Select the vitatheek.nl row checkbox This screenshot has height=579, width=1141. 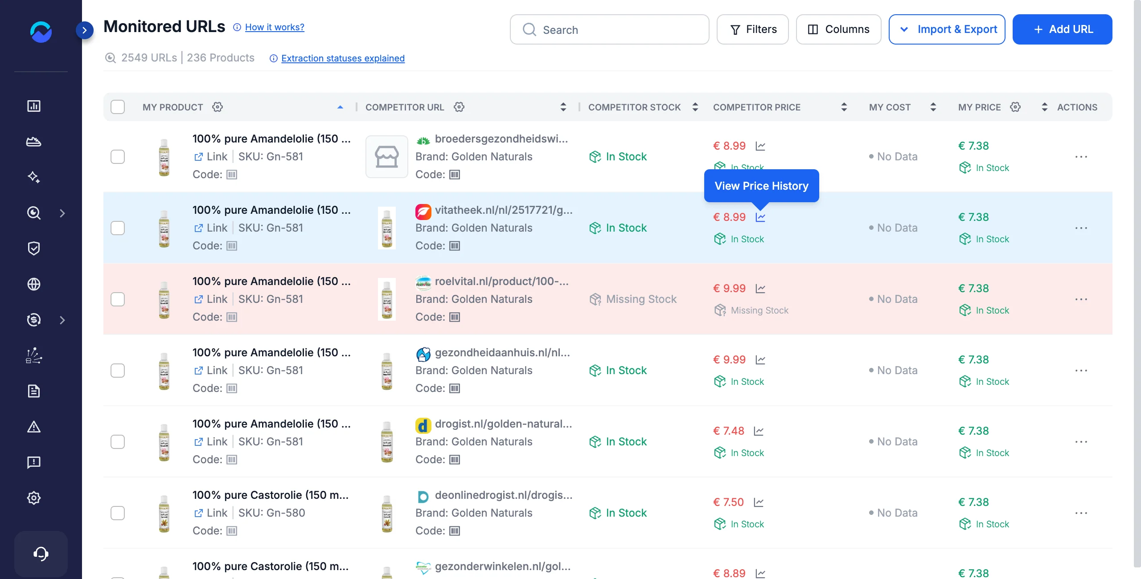[x=118, y=228]
